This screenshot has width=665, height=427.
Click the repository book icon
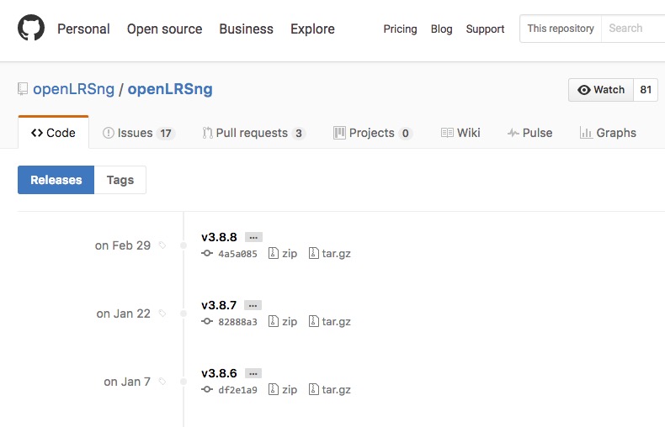click(x=23, y=90)
